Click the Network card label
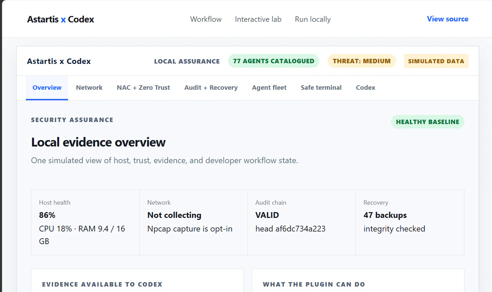Viewport: 492px width, 292px height. [x=159, y=203]
